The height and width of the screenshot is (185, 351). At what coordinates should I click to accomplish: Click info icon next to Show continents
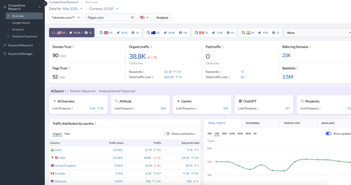point(195,134)
